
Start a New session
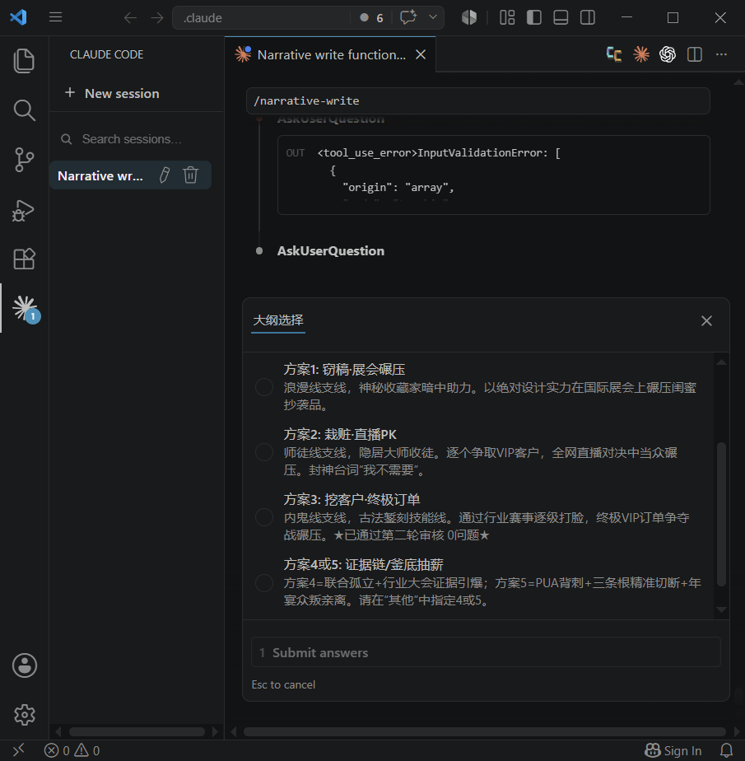pos(112,93)
